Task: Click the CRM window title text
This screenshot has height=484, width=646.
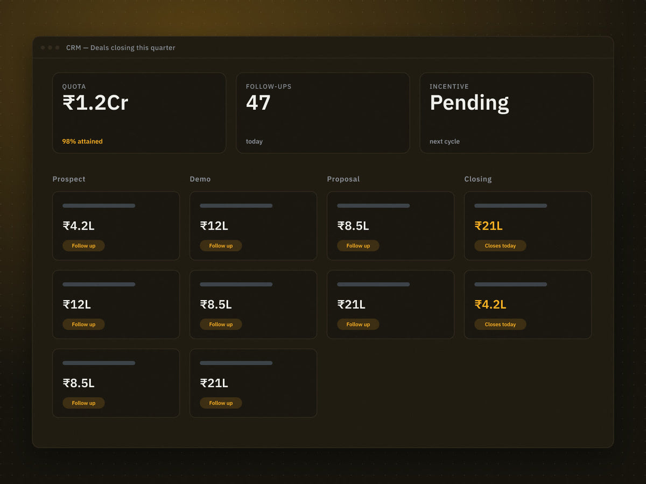Action: tap(121, 48)
